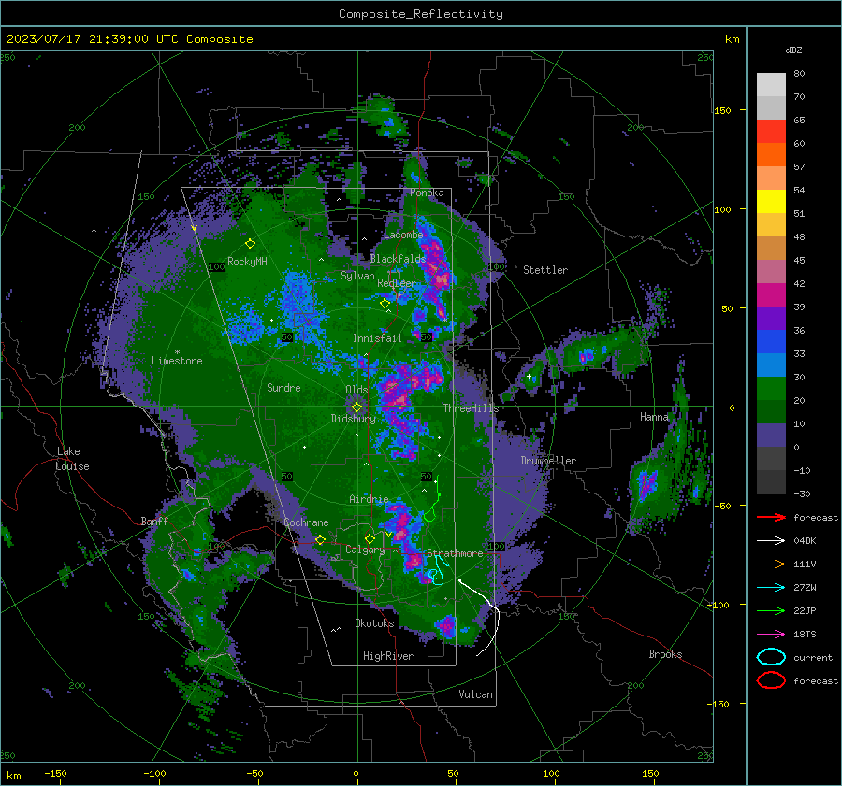Screen dimensions: 842x786
Task: Select the Sylvan label
Action: point(357,276)
